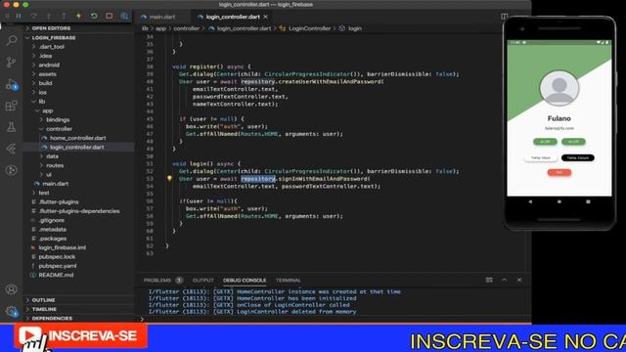This screenshot has width=626, height=352.
Task: Click LoginController in the breadcrumb
Action: [309, 28]
